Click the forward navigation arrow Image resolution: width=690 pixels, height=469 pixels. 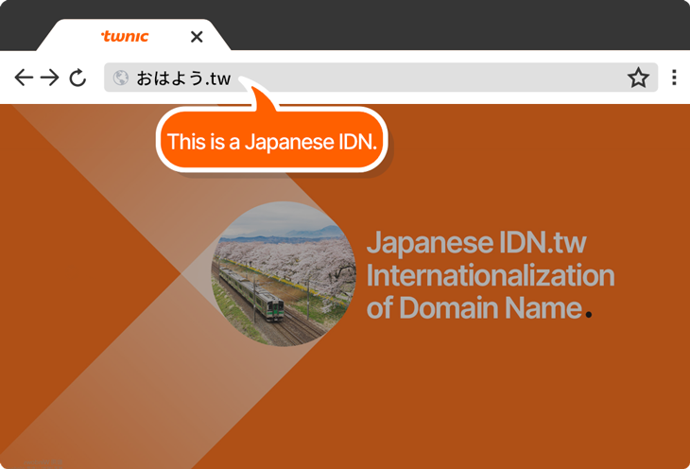(x=50, y=78)
